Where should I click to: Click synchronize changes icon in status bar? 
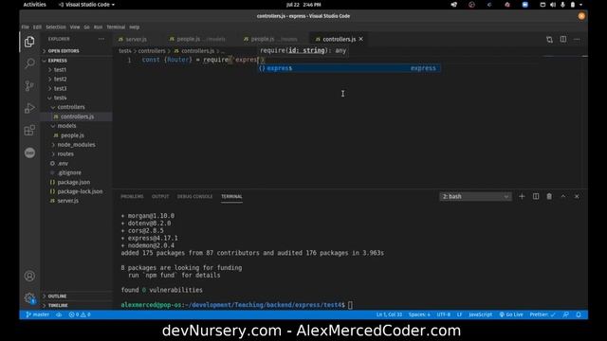[x=59, y=314]
